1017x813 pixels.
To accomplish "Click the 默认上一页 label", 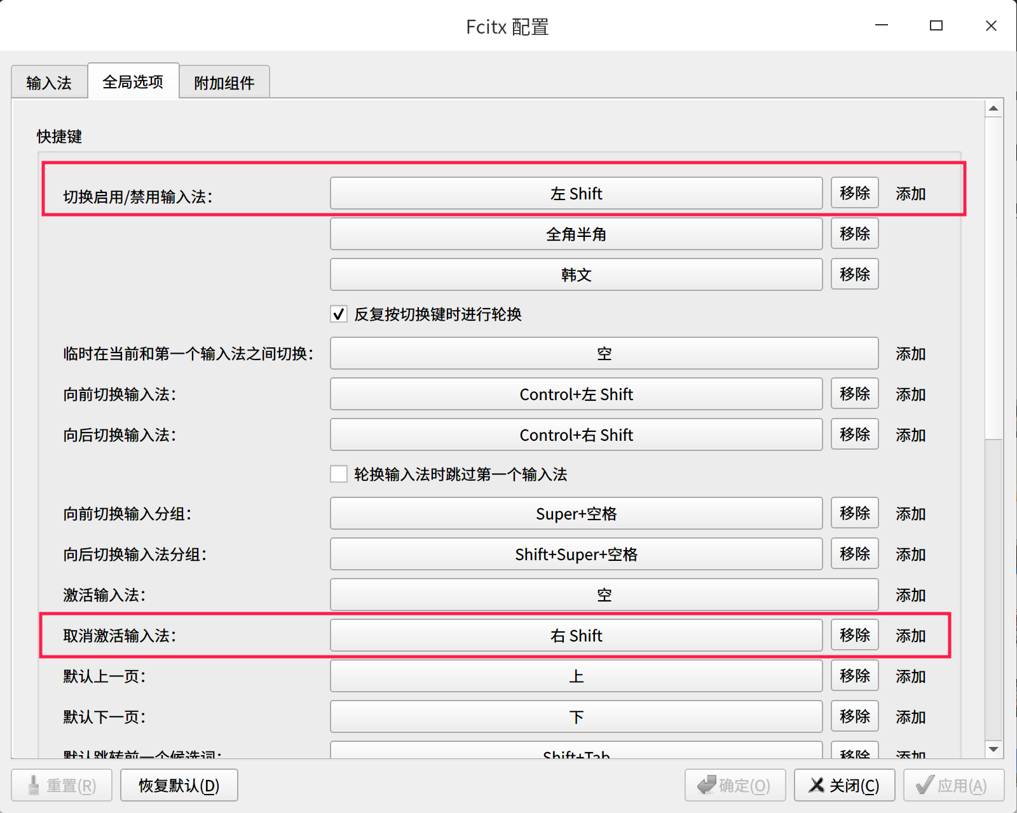I will (104, 676).
